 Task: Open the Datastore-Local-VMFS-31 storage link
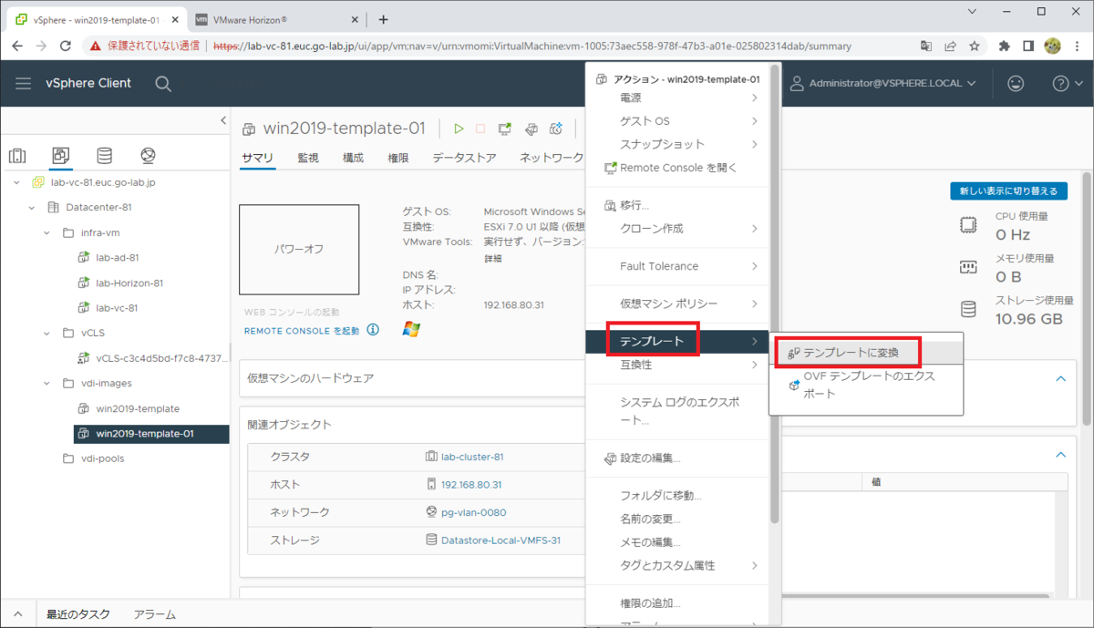pos(504,540)
